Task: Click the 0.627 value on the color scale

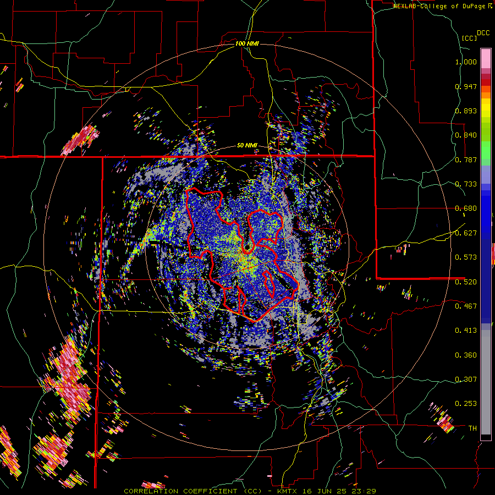Action: (x=466, y=233)
